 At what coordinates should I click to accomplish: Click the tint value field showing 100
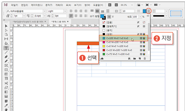coord(135,17)
